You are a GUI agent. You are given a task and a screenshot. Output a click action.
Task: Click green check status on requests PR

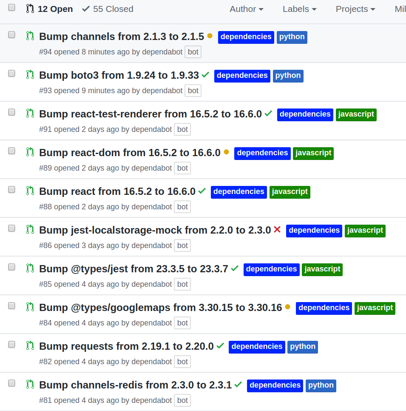click(x=220, y=346)
